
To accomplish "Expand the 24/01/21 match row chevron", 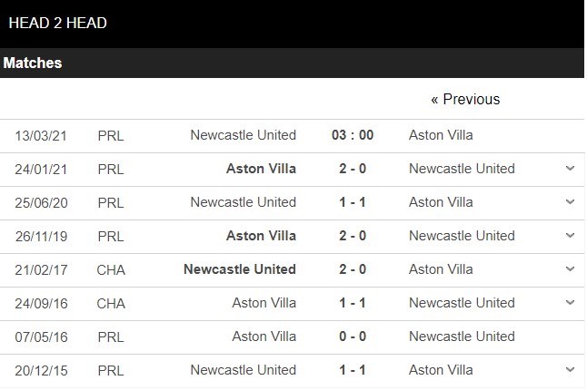I will [x=570, y=169].
